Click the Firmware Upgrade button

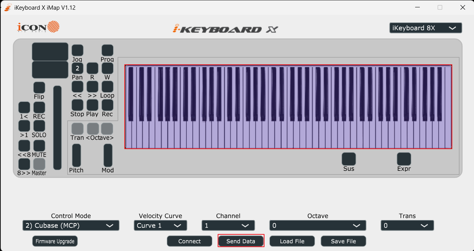pyautogui.click(x=55, y=241)
